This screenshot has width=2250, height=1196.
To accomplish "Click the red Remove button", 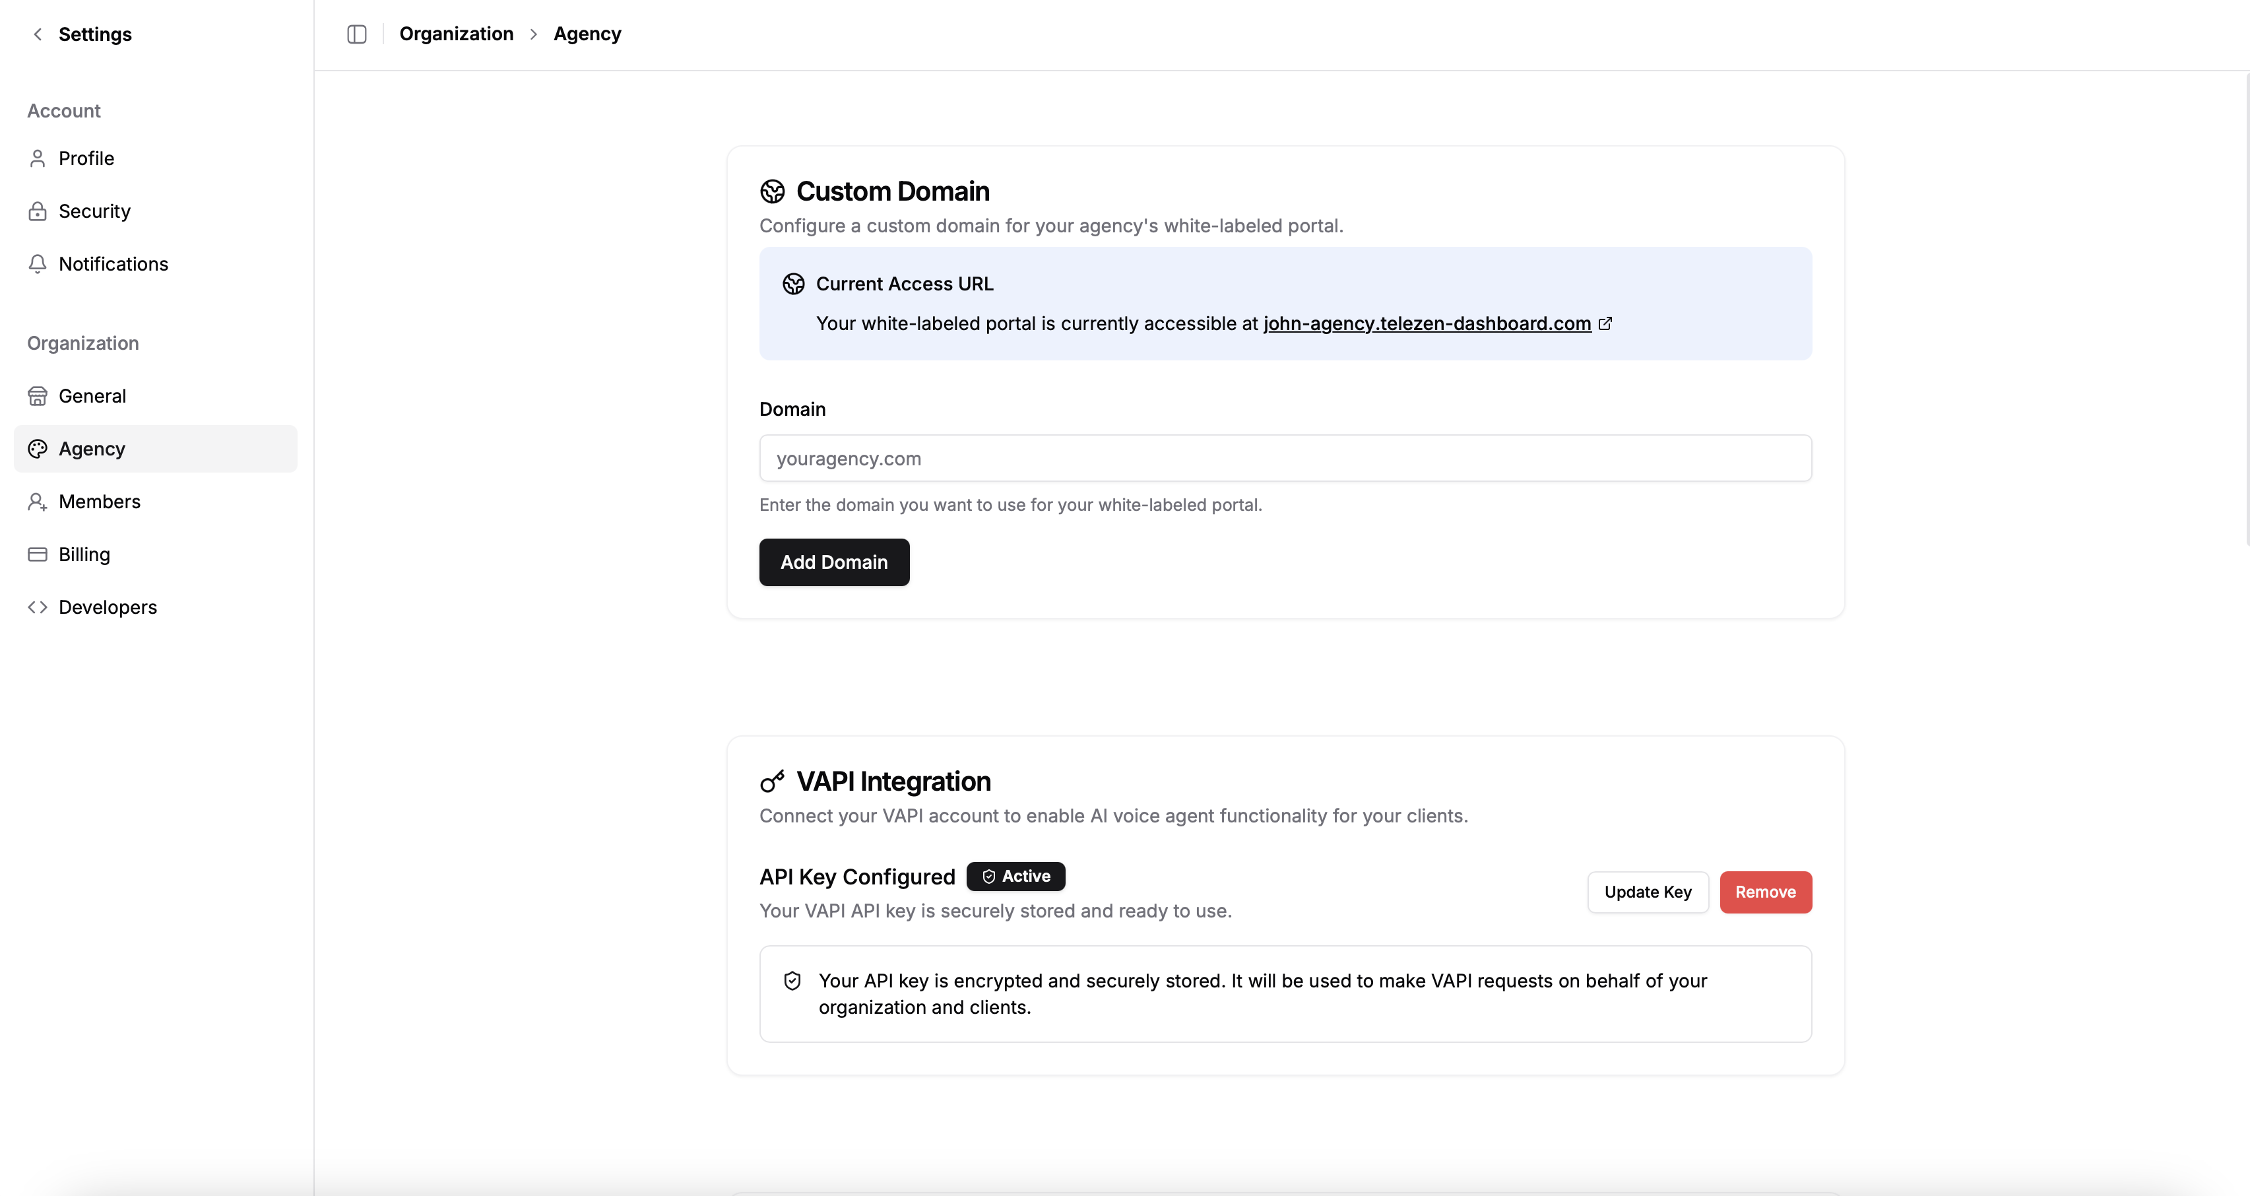I will [x=1765, y=892].
